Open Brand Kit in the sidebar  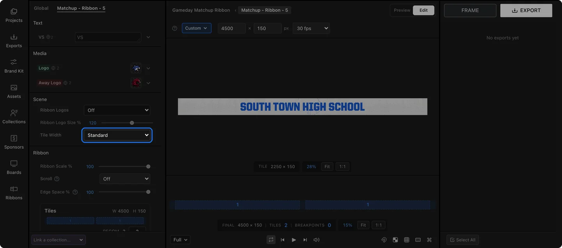coord(14,66)
